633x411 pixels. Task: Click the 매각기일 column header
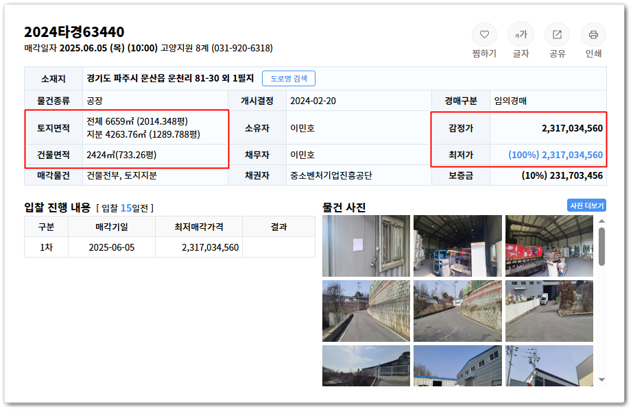[x=111, y=227]
